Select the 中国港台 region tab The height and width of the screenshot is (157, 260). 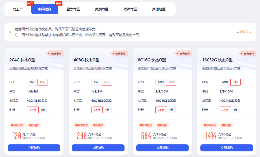(45, 9)
